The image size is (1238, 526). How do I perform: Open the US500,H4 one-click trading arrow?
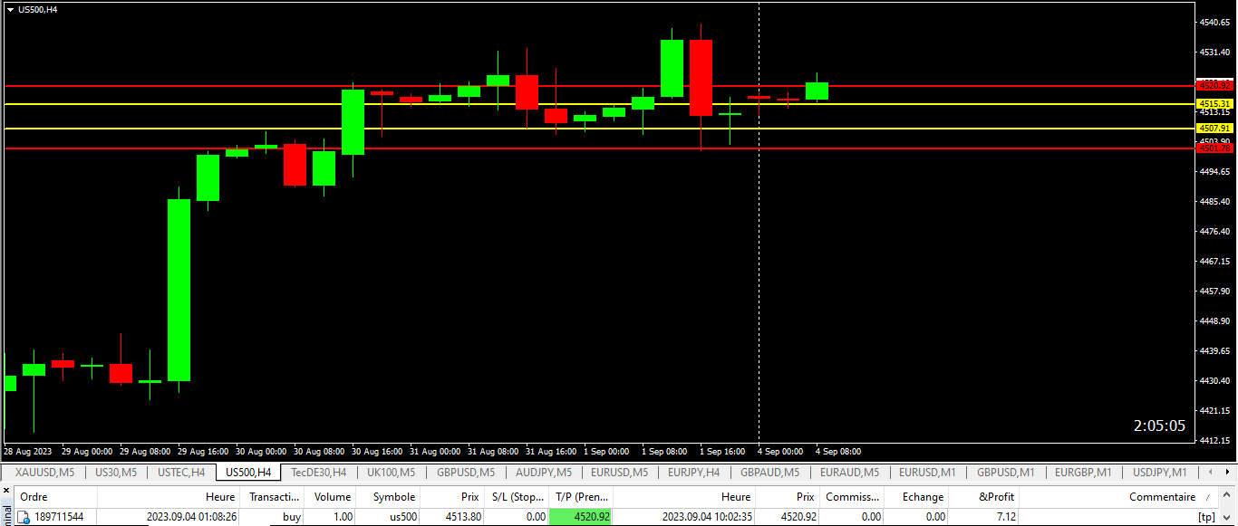click(10, 10)
